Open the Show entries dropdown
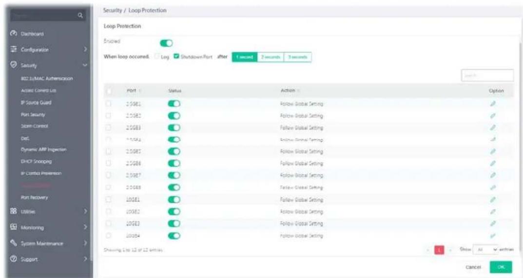The width and height of the screenshot is (523, 278). [x=486, y=249]
